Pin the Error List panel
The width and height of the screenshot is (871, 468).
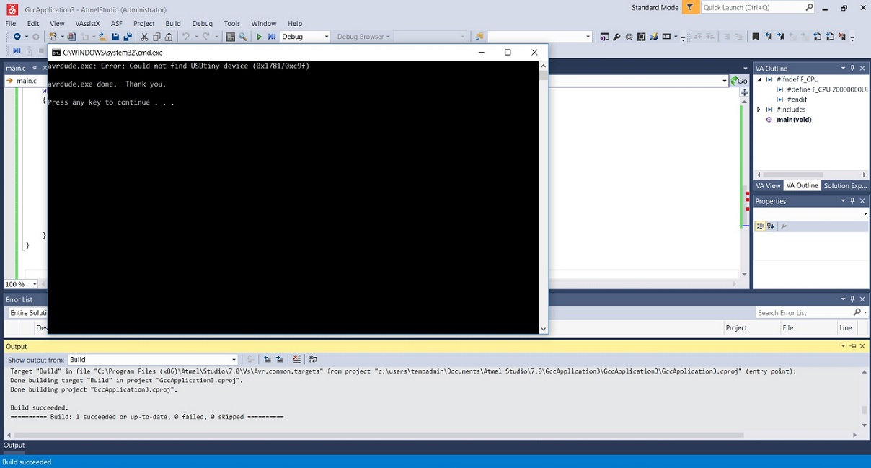tap(852, 299)
